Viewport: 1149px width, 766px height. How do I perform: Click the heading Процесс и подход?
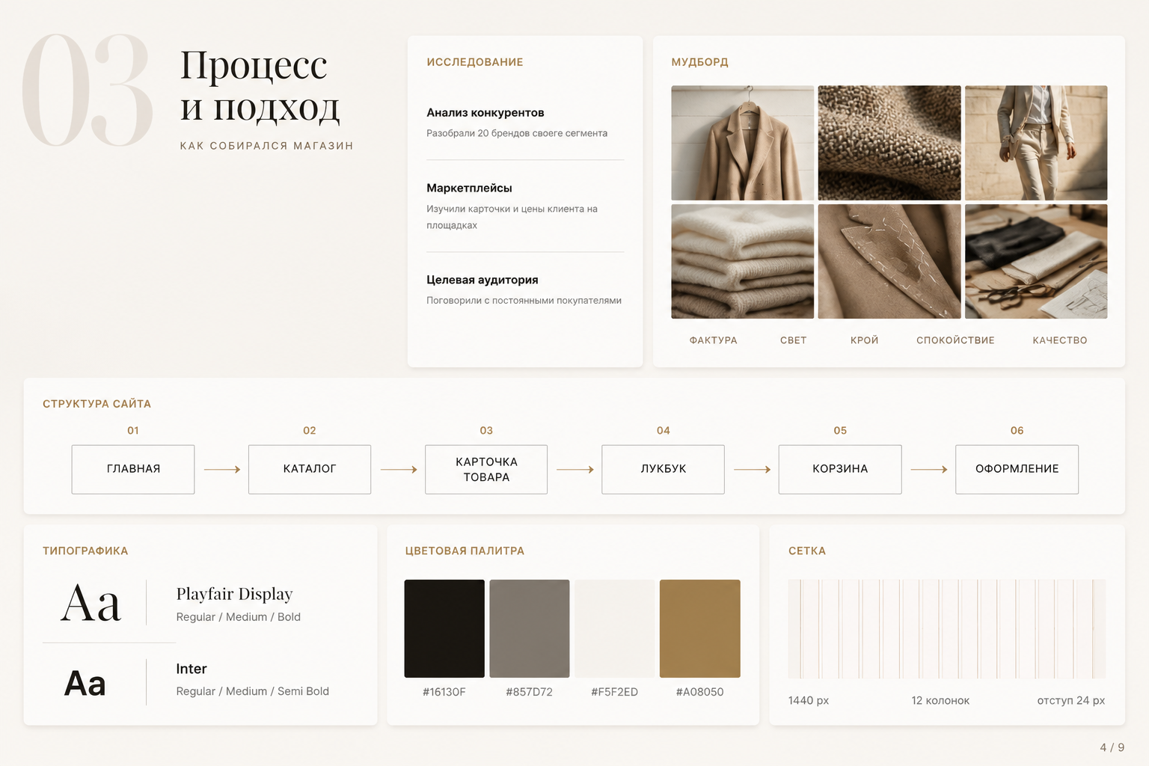pos(260,85)
